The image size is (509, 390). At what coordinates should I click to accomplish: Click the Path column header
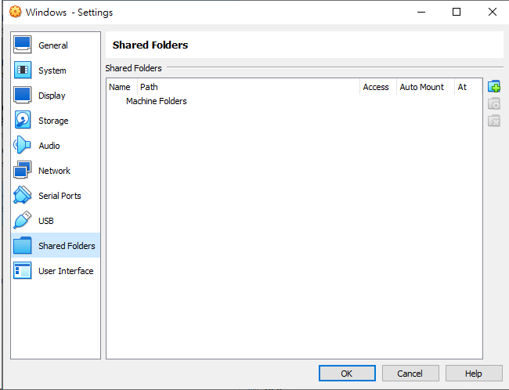[x=149, y=87]
